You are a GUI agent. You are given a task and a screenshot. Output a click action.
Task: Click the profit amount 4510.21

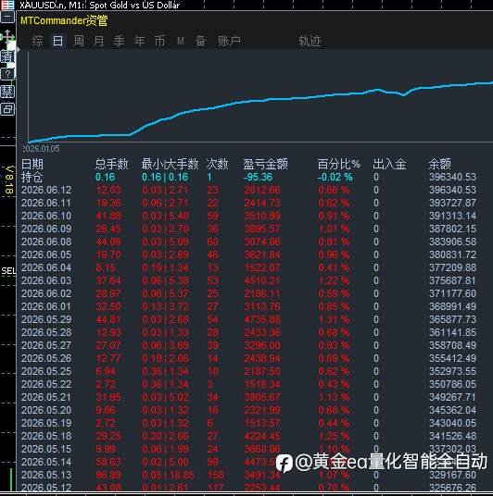[x=262, y=281]
